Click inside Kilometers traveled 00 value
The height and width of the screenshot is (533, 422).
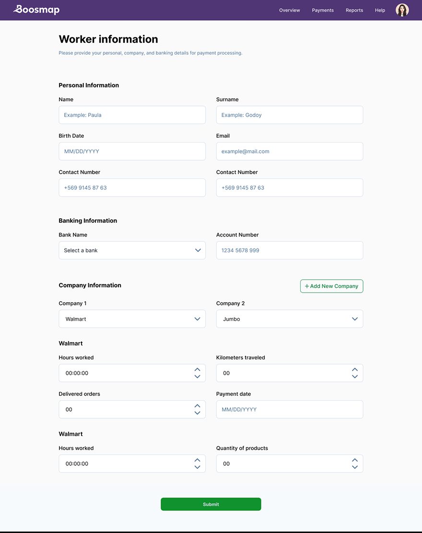[x=226, y=373]
